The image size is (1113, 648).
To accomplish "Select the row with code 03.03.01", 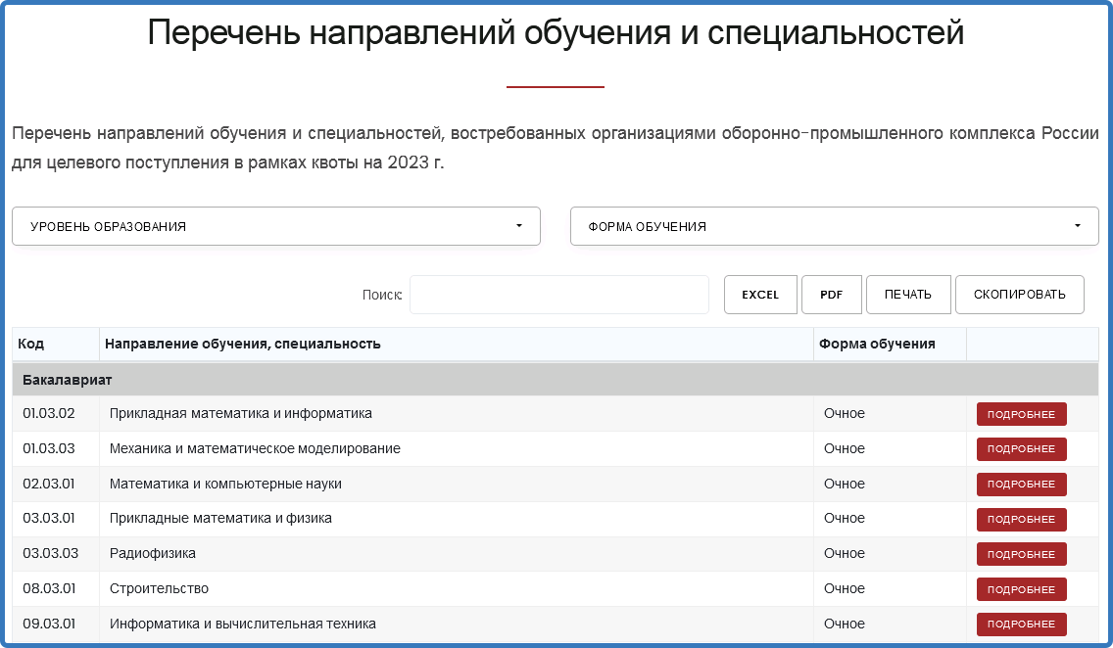I will pos(392,519).
